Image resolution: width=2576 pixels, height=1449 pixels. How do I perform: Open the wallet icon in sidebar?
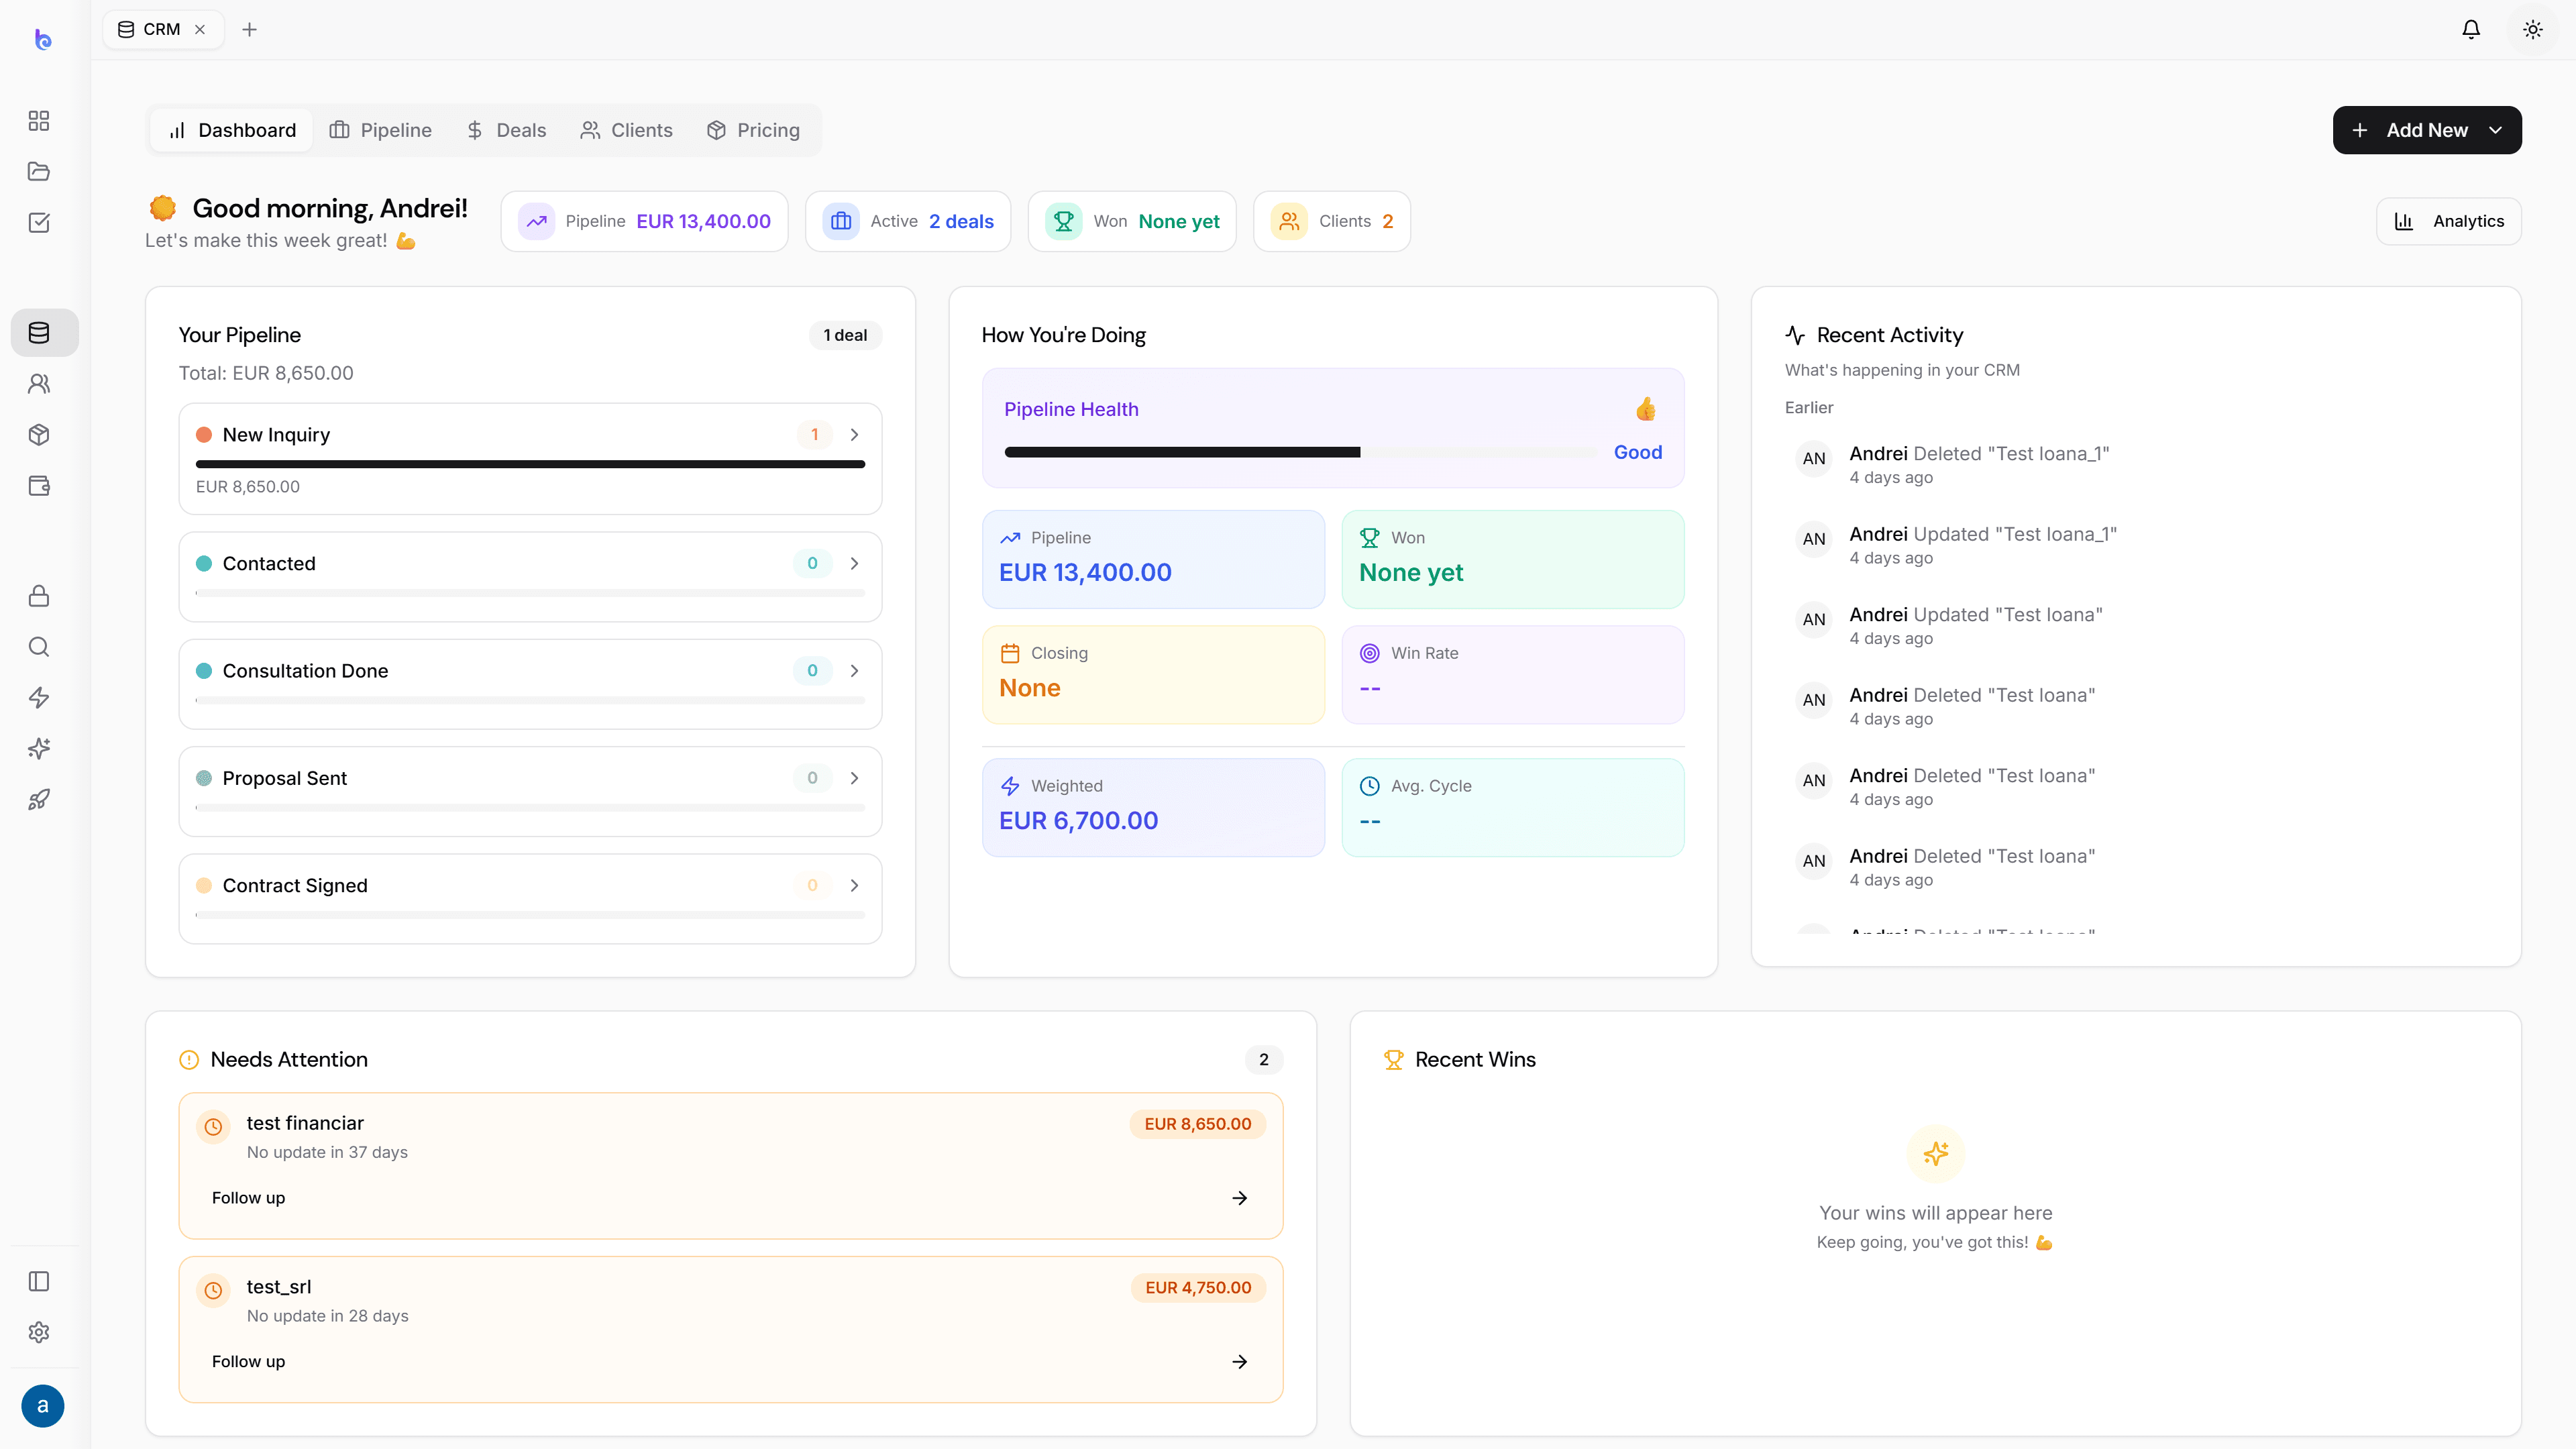(x=39, y=485)
